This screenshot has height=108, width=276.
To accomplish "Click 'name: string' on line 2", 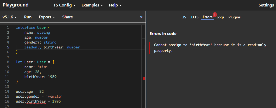I will coord(37,33).
